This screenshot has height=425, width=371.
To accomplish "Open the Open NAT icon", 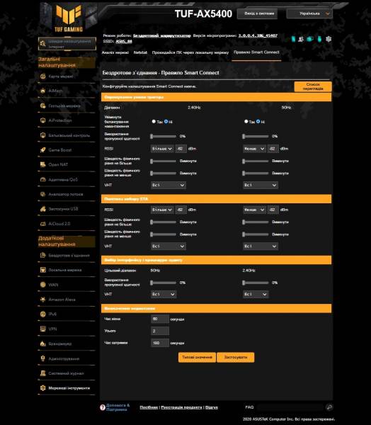I will coord(42,164).
